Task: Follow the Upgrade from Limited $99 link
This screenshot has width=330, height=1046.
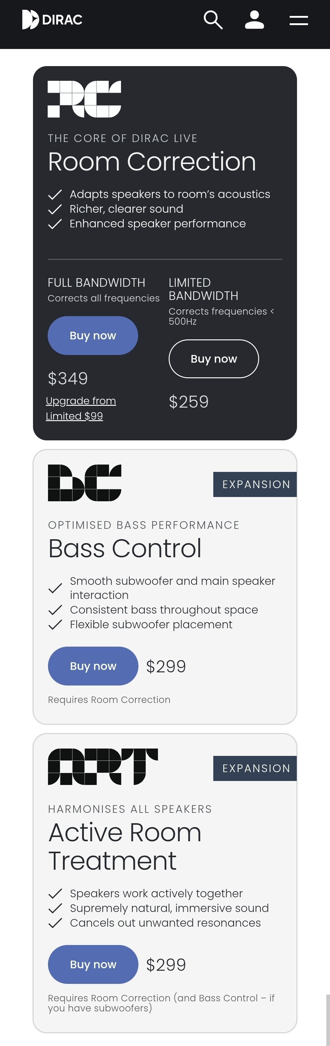Action: coord(81,409)
